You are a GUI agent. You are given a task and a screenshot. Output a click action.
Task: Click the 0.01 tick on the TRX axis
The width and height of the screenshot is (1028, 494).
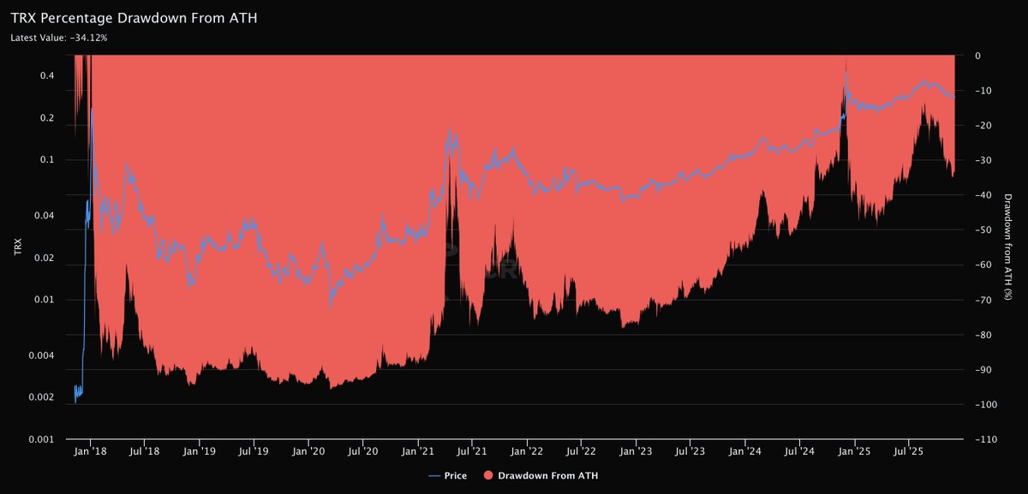(45, 300)
